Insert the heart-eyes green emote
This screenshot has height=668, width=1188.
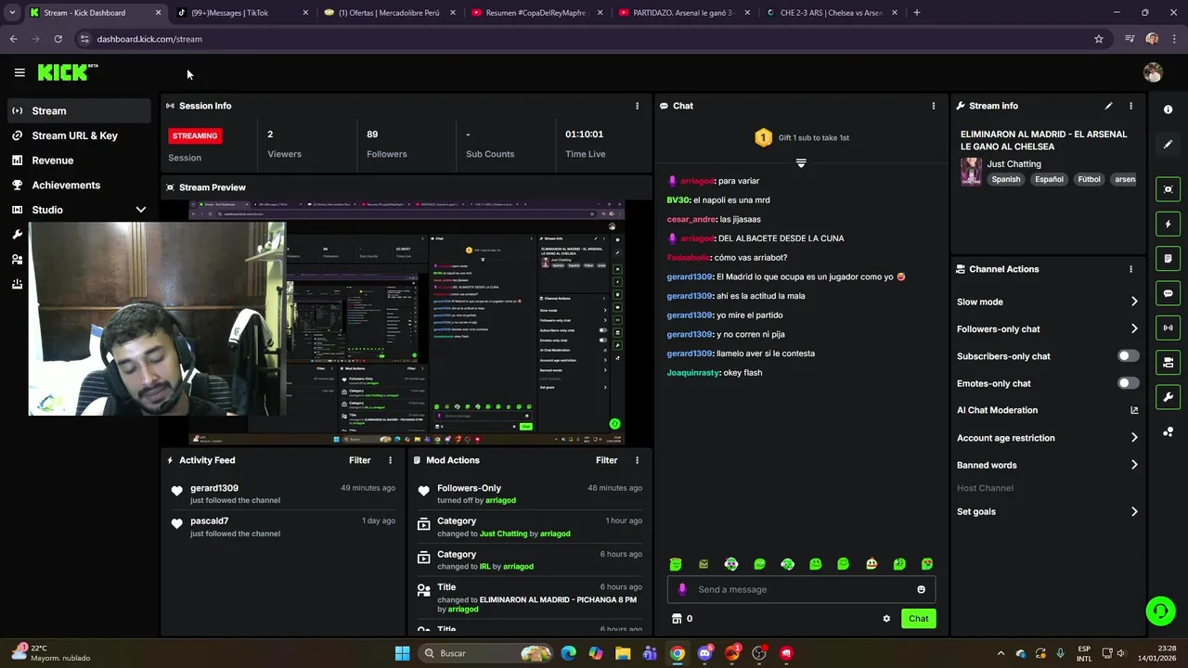[926, 564]
